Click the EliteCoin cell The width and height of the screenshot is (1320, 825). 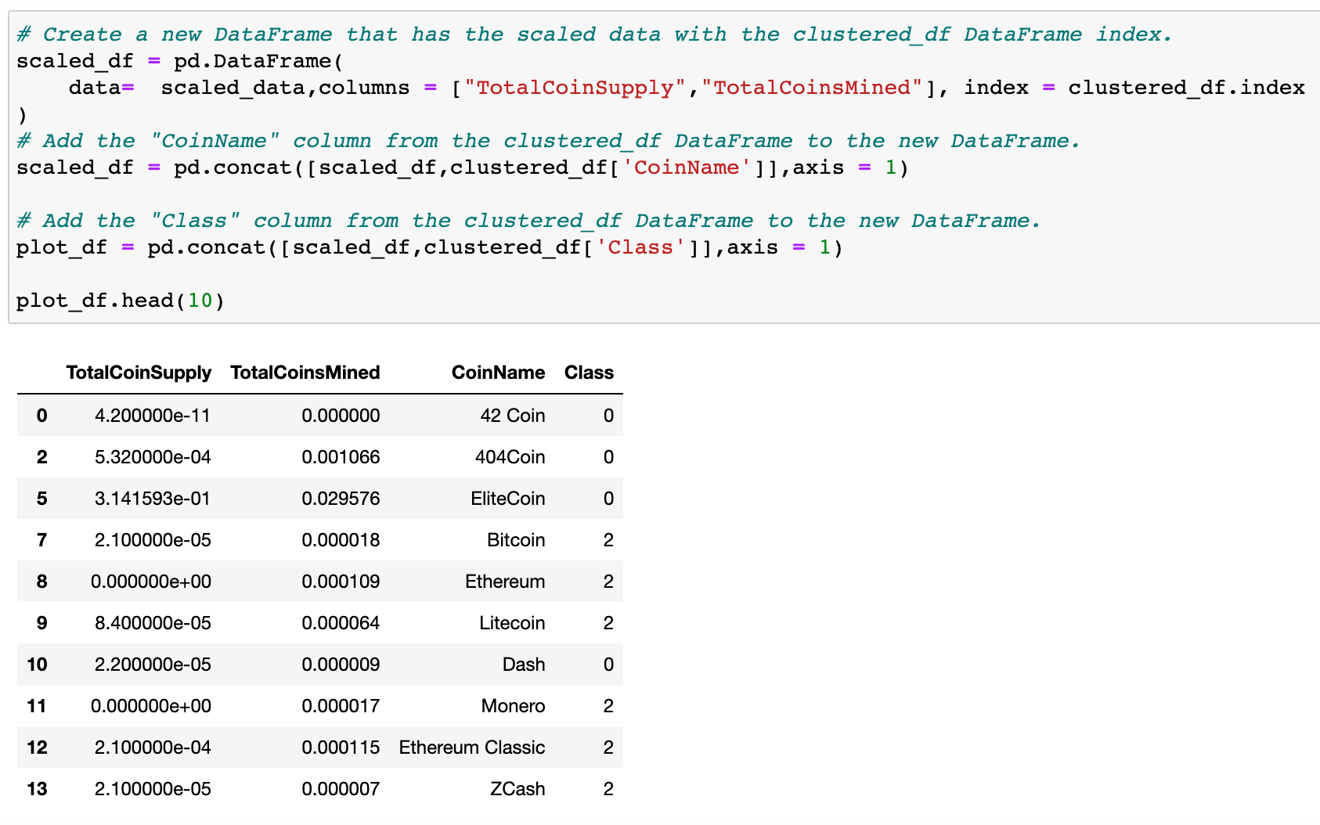tap(508, 499)
